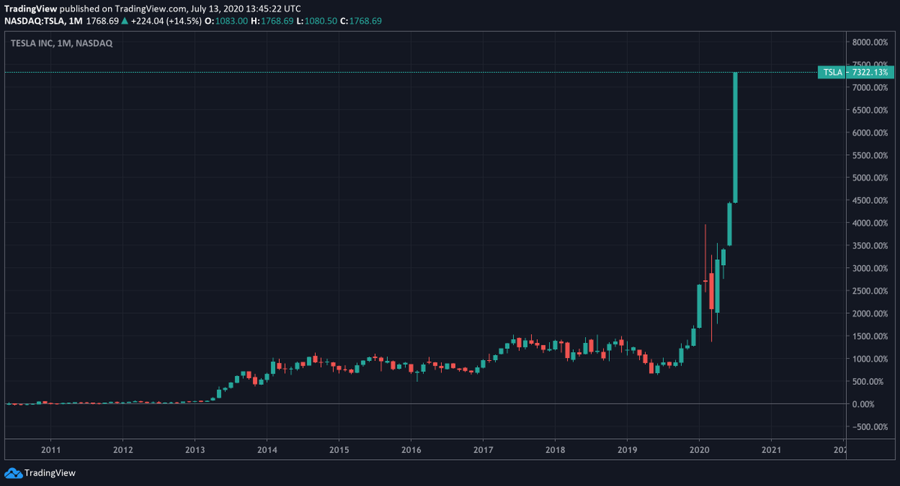This screenshot has height=486, width=900.
Task: Click the 0.00% baseline on price scale
Action: [865, 403]
